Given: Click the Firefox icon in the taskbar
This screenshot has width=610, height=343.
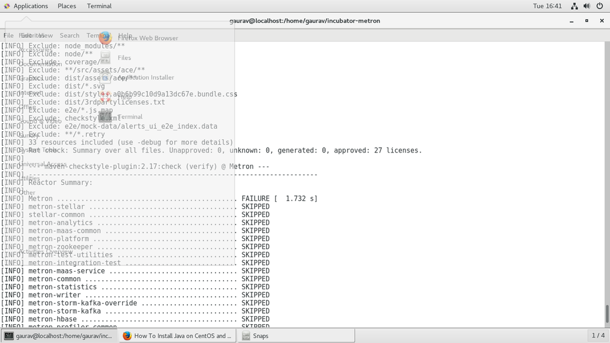Looking at the screenshot, I should [x=127, y=336].
